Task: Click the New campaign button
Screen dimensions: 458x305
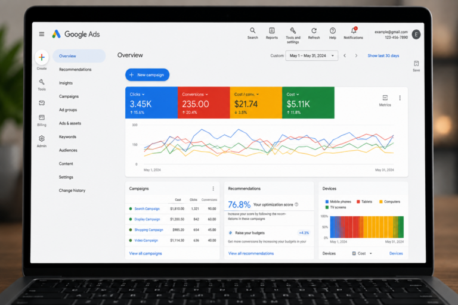Action: tap(147, 74)
